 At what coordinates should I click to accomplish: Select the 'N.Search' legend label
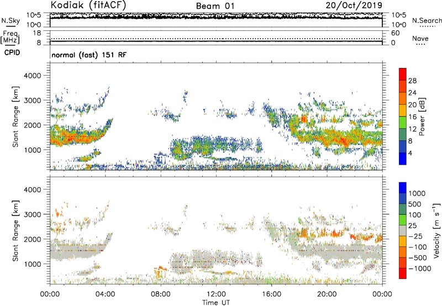[427, 20]
